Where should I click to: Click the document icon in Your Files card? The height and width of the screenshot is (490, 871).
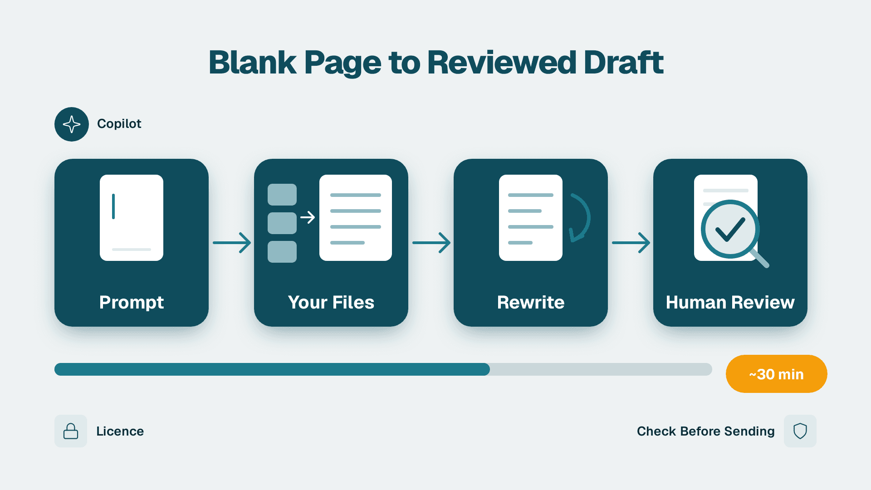pos(356,217)
